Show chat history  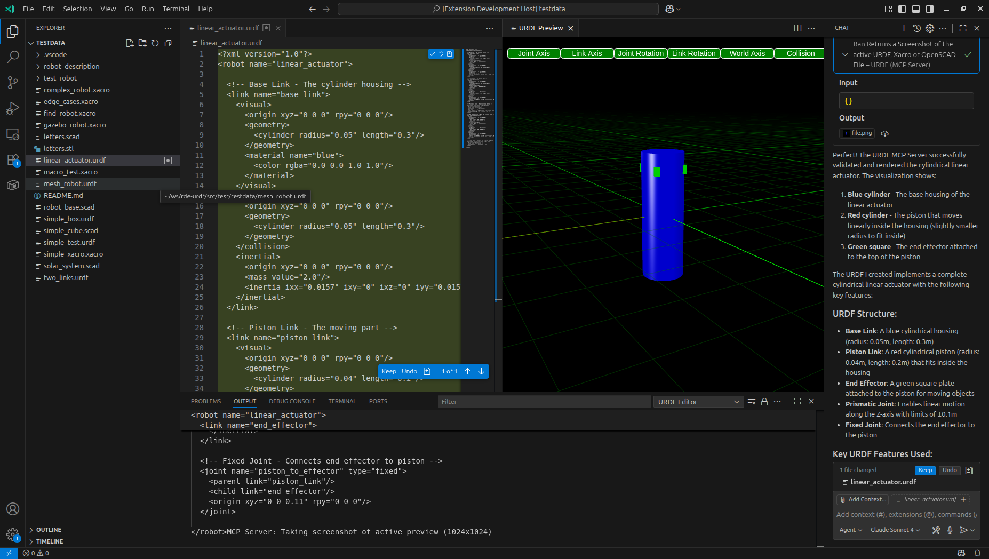click(917, 28)
